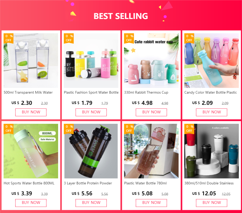Viewport: 242px width, 213px height.
Task: Buy the 380ml/510ml Double Stainless mug
Action: pyautogui.click(x=212, y=203)
